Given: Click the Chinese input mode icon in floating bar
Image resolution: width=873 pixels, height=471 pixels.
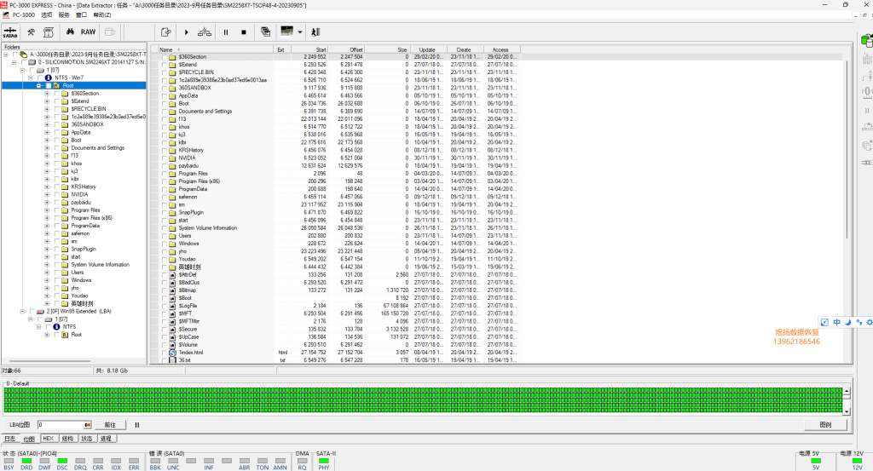Looking at the screenshot, I should click(x=836, y=322).
